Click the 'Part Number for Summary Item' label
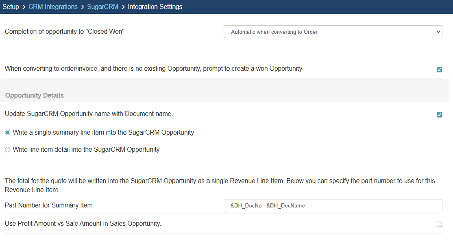The image size is (453, 240). pos(49,205)
